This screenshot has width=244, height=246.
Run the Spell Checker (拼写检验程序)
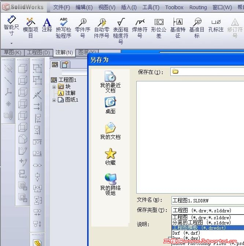[63, 28]
